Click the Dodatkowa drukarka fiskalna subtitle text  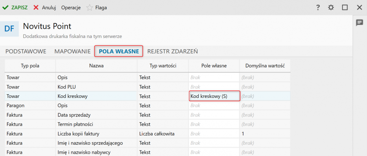[72, 36]
